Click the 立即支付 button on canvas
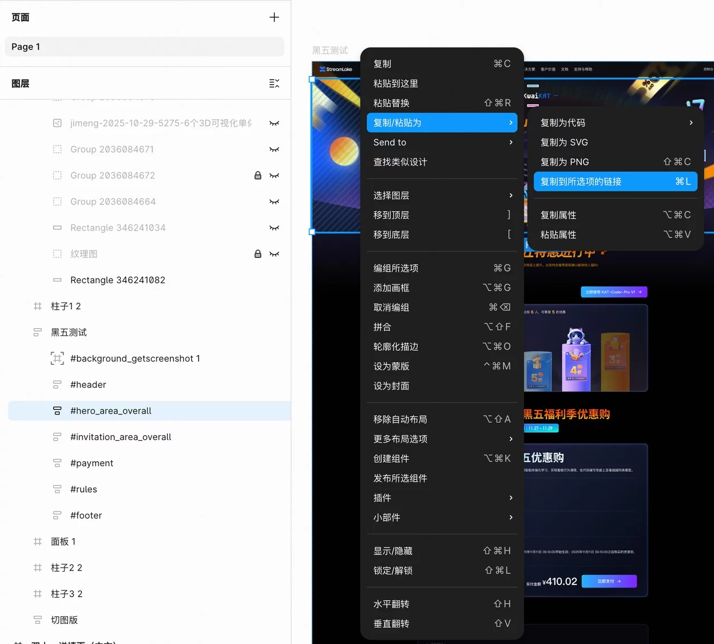714x644 pixels. pyautogui.click(x=609, y=581)
